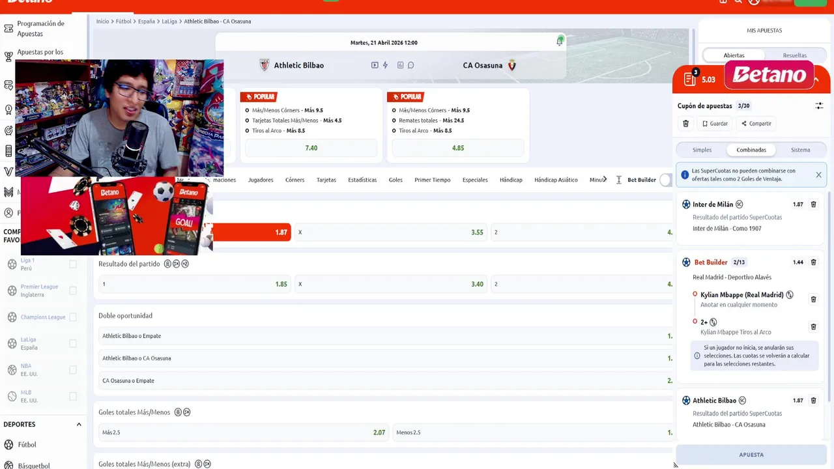Remove the Inter de Milán selection
Image resolution: width=834 pixels, height=469 pixels.
pos(813,204)
